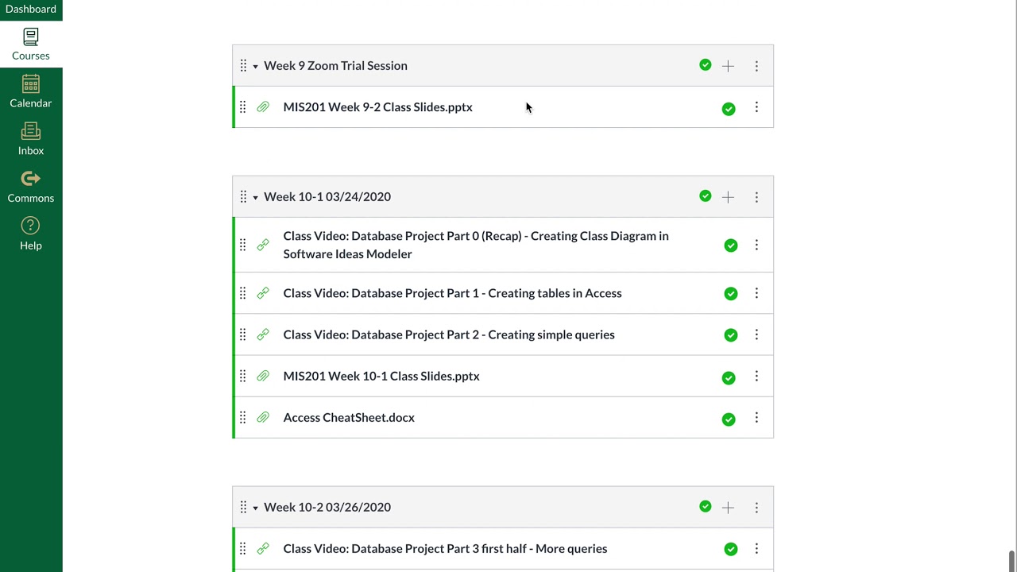Open Database Project Part 2 simple queries video
1017x572 pixels.
(x=449, y=334)
